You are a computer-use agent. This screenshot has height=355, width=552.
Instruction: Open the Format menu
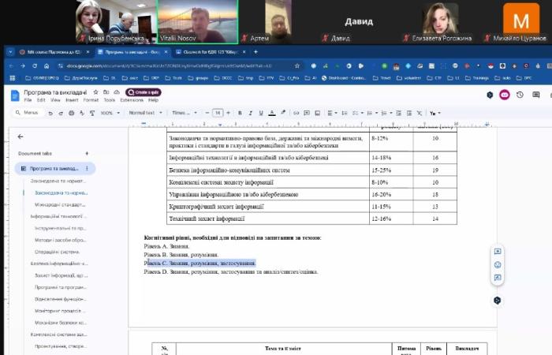pyautogui.click(x=91, y=100)
